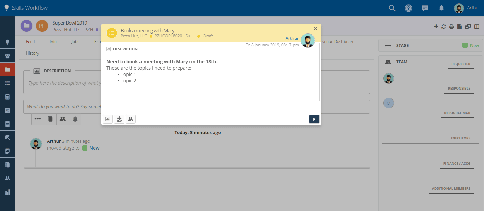484x211 pixels.
Task: Click the search magnifier icon in header
Action: pos(392,8)
